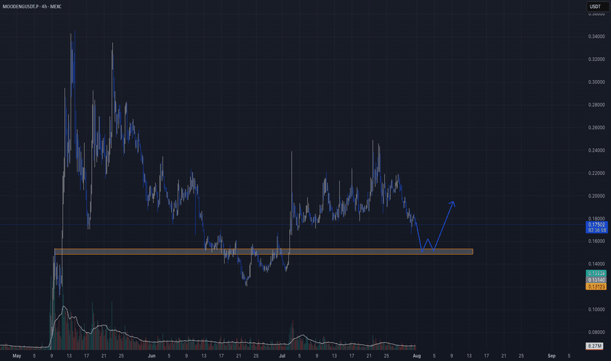This screenshot has height=361, width=611.
Task: Click the 0.26000 price axis label
Action: [597, 127]
